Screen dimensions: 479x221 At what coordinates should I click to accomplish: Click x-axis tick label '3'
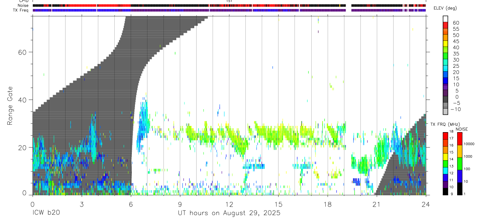pos(82,204)
